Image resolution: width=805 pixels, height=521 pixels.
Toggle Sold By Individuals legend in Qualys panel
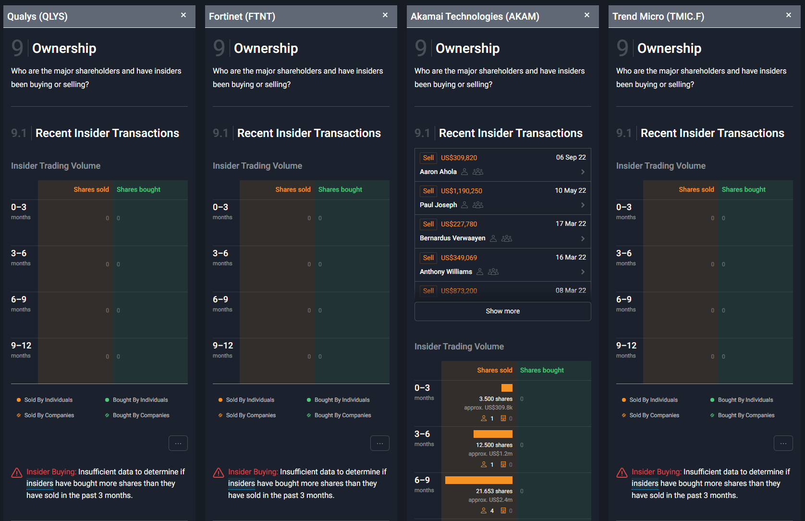(45, 400)
